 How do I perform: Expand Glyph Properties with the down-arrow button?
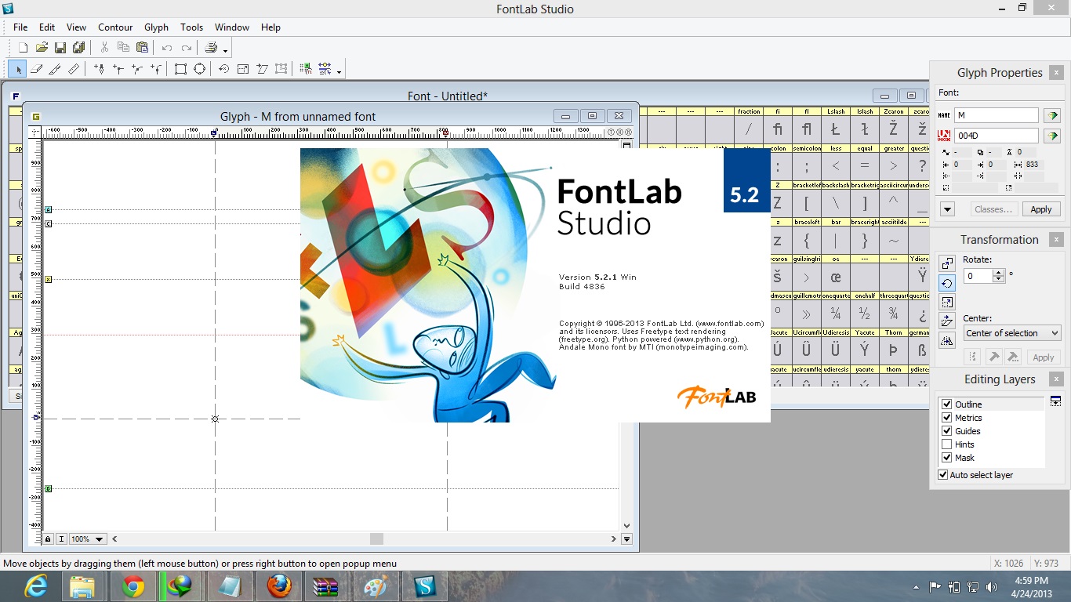point(947,209)
